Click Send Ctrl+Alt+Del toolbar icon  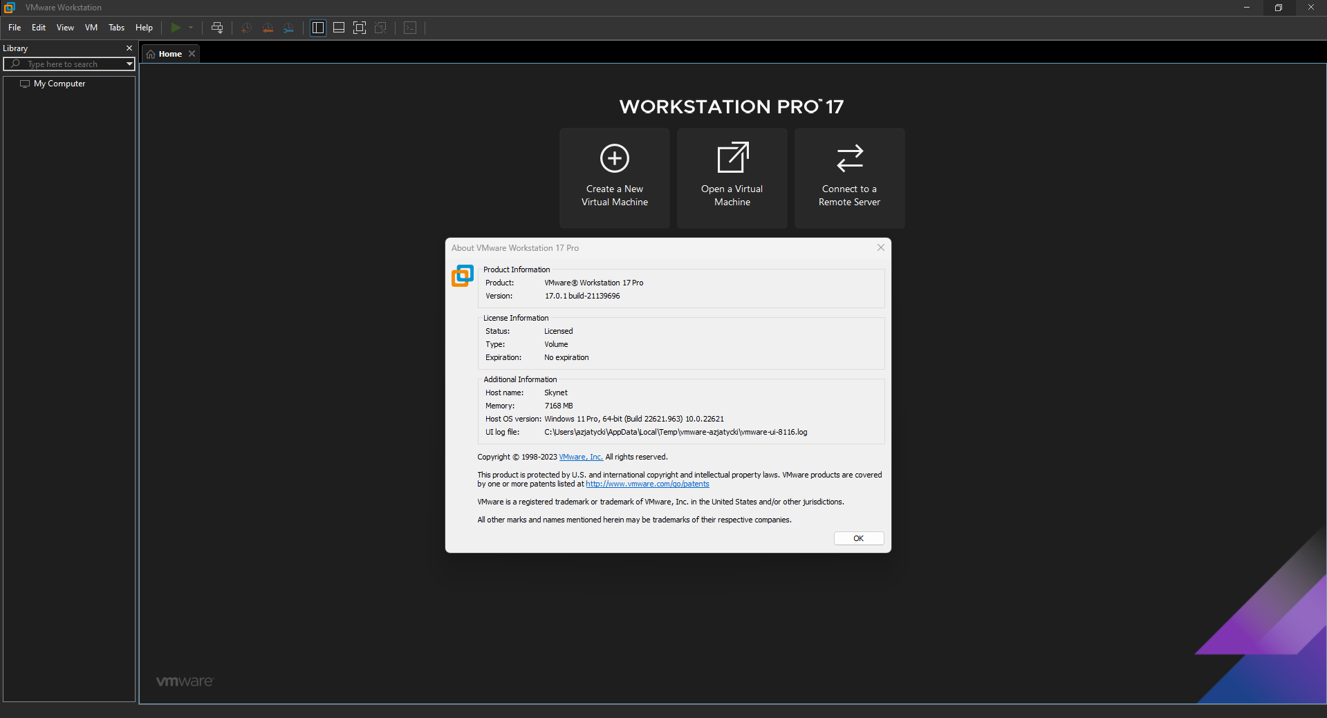217,28
